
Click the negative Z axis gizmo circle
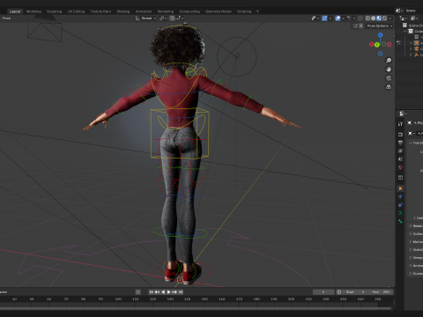pos(381,54)
